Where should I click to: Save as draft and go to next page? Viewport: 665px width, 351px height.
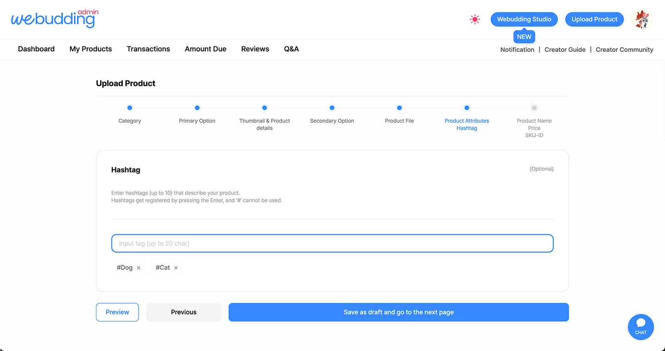pyautogui.click(x=399, y=312)
